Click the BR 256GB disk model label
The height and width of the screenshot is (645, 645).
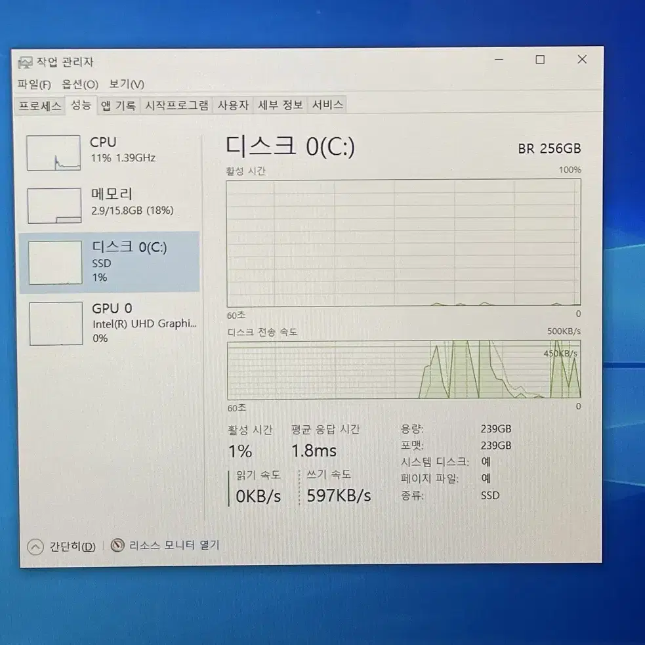[550, 148]
